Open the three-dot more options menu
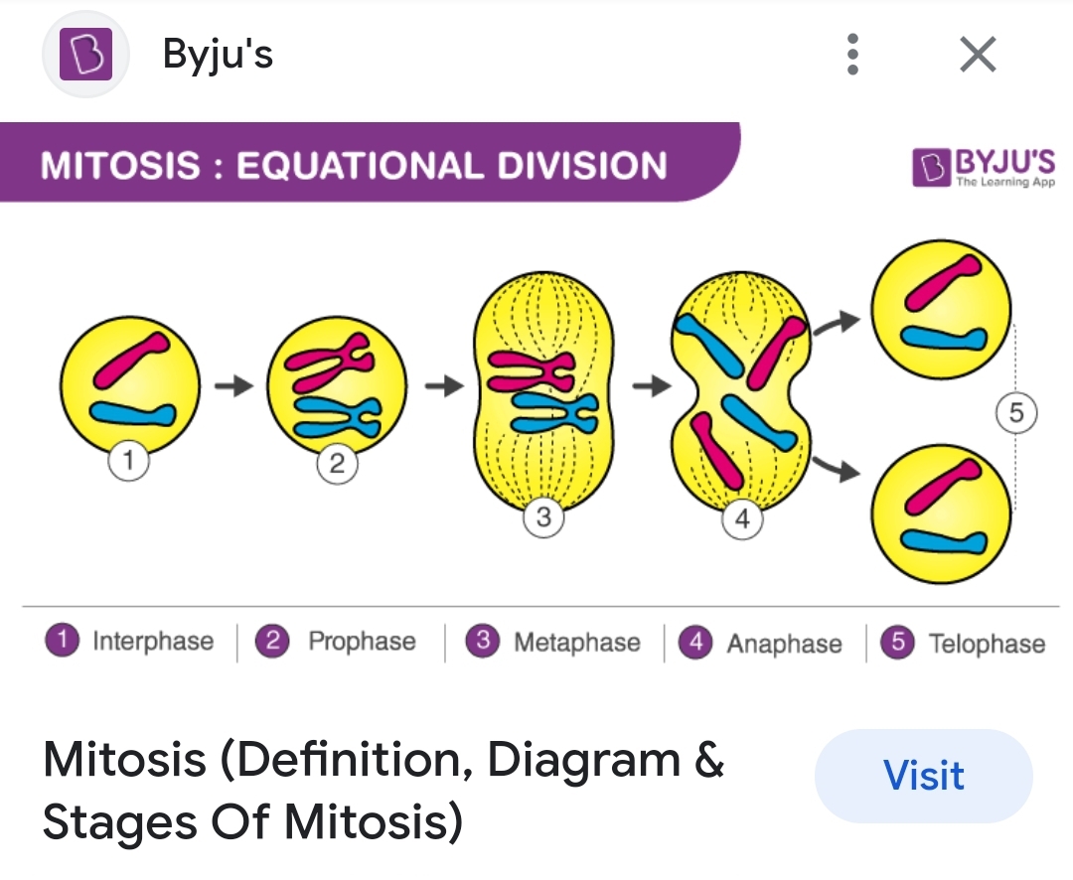This screenshot has height=880, width=1073. tap(851, 55)
